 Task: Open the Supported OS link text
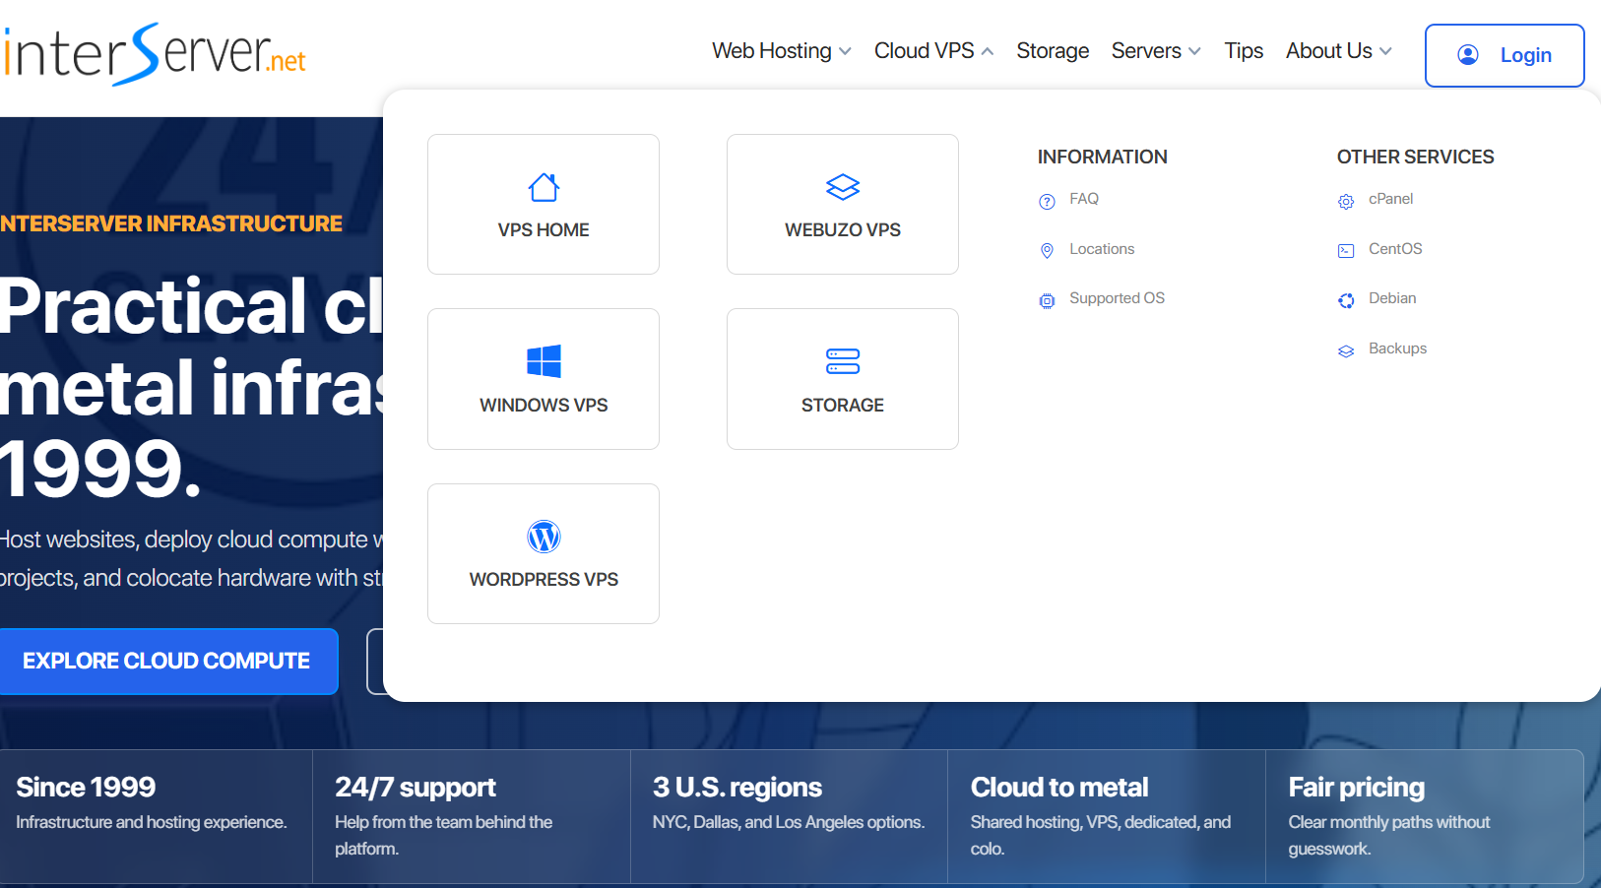[x=1117, y=298]
